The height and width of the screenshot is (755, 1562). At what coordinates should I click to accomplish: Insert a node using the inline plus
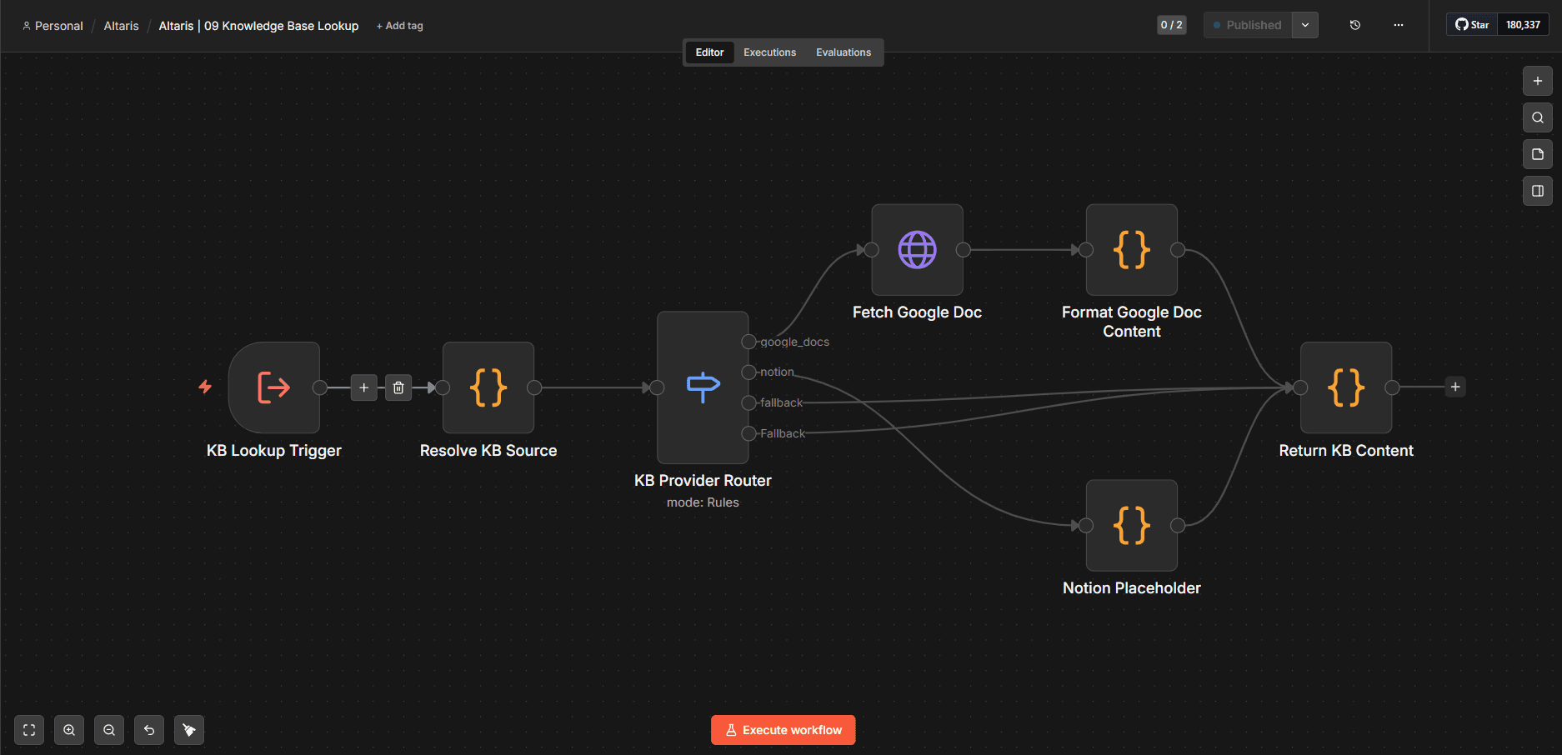point(364,387)
